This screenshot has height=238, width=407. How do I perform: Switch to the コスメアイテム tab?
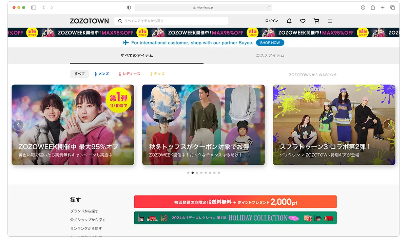pyautogui.click(x=270, y=55)
